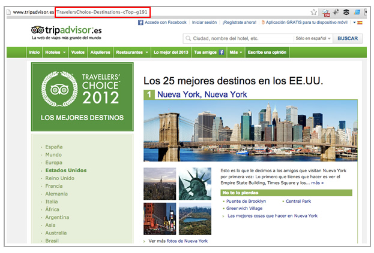Click the city search input field
The image size is (374, 253).
click(240, 38)
